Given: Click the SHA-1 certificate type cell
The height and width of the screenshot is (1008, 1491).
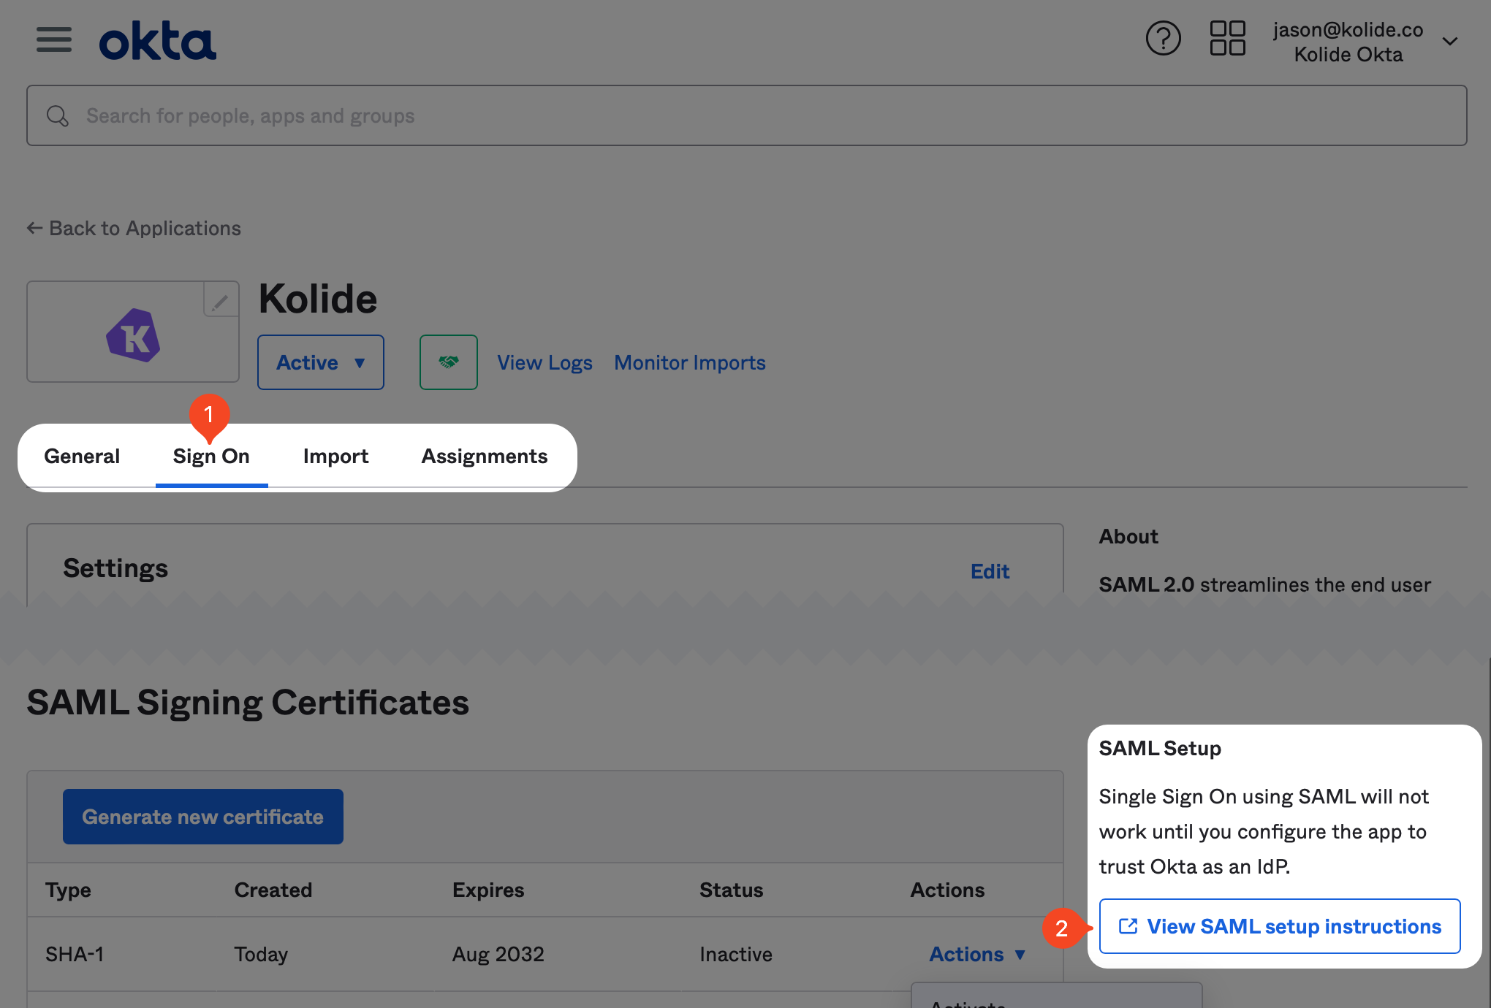Looking at the screenshot, I should (x=75, y=954).
